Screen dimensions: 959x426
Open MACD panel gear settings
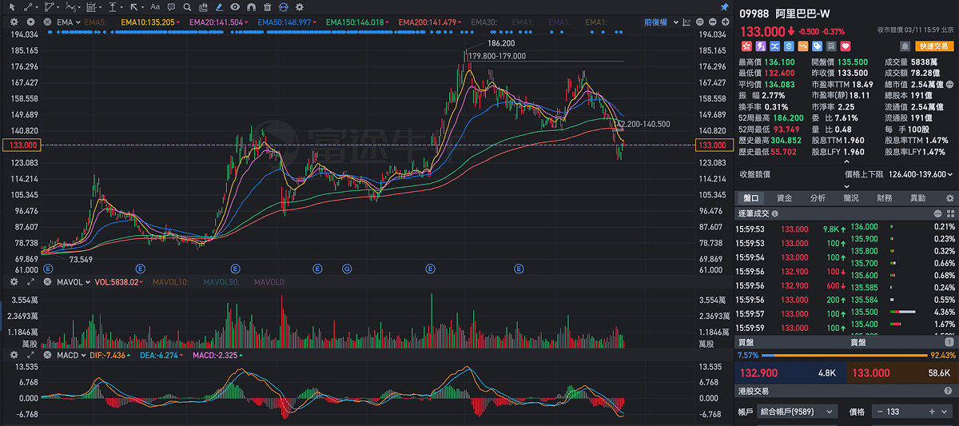(14, 354)
